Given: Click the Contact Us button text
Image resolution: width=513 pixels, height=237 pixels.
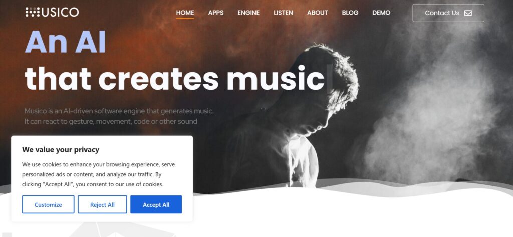Looking at the screenshot, I should (x=442, y=13).
